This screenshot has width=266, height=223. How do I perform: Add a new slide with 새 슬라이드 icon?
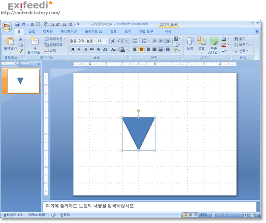34,41
